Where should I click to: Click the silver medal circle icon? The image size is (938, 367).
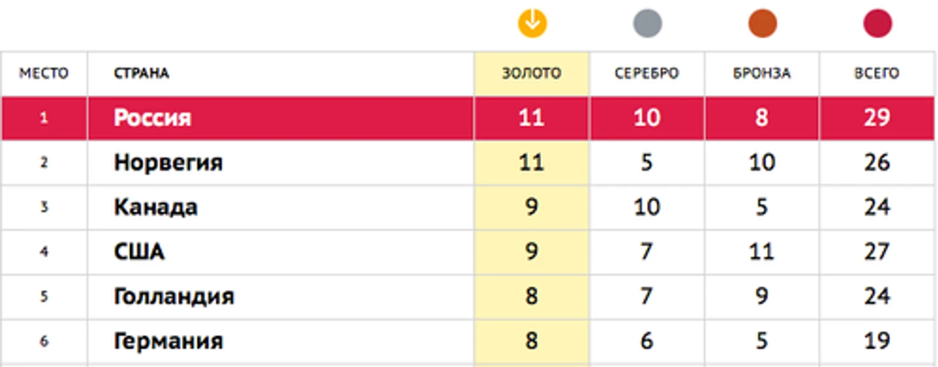tap(647, 24)
